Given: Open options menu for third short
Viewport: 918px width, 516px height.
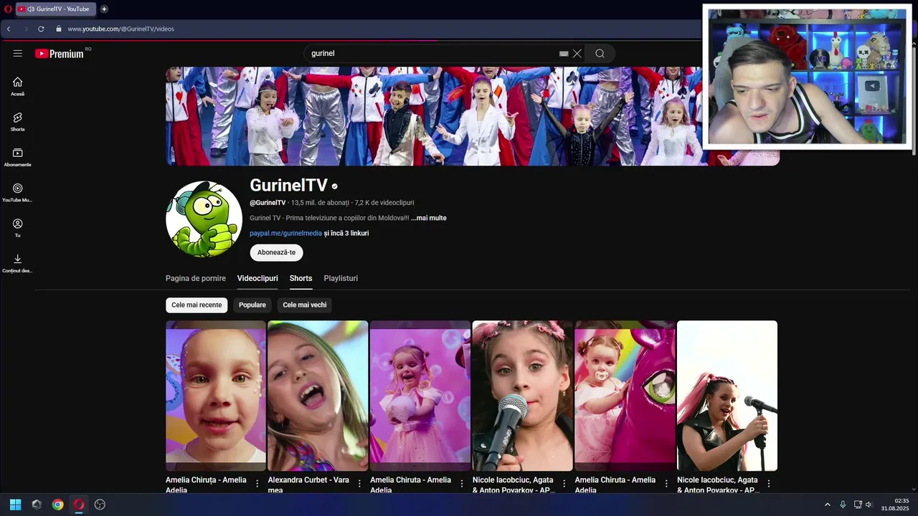Looking at the screenshot, I should point(462,484).
